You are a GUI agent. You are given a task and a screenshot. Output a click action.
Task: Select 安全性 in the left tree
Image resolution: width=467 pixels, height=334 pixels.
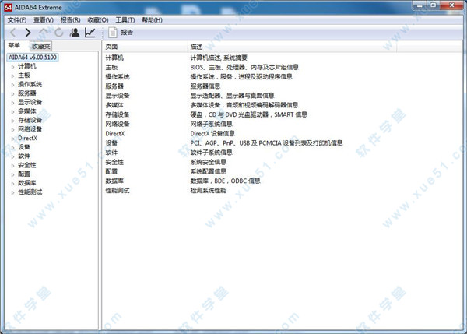(26, 165)
